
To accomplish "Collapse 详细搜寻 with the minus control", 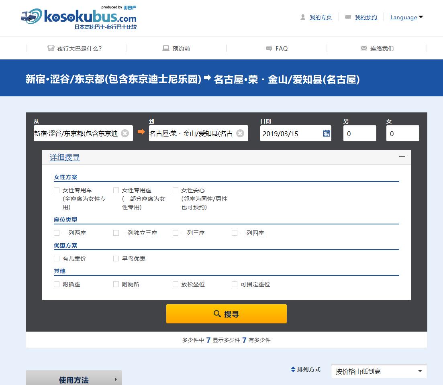I will pyautogui.click(x=402, y=157).
